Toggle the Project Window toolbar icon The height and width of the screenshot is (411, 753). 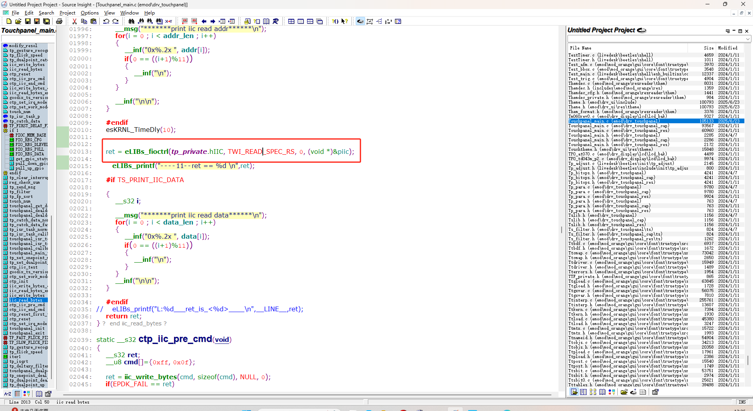pos(360,21)
